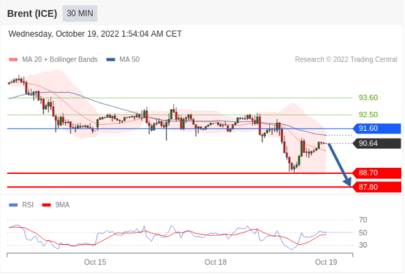Select the red 87.80 support price tag
The width and height of the screenshot is (405, 275).
click(377, 187)
